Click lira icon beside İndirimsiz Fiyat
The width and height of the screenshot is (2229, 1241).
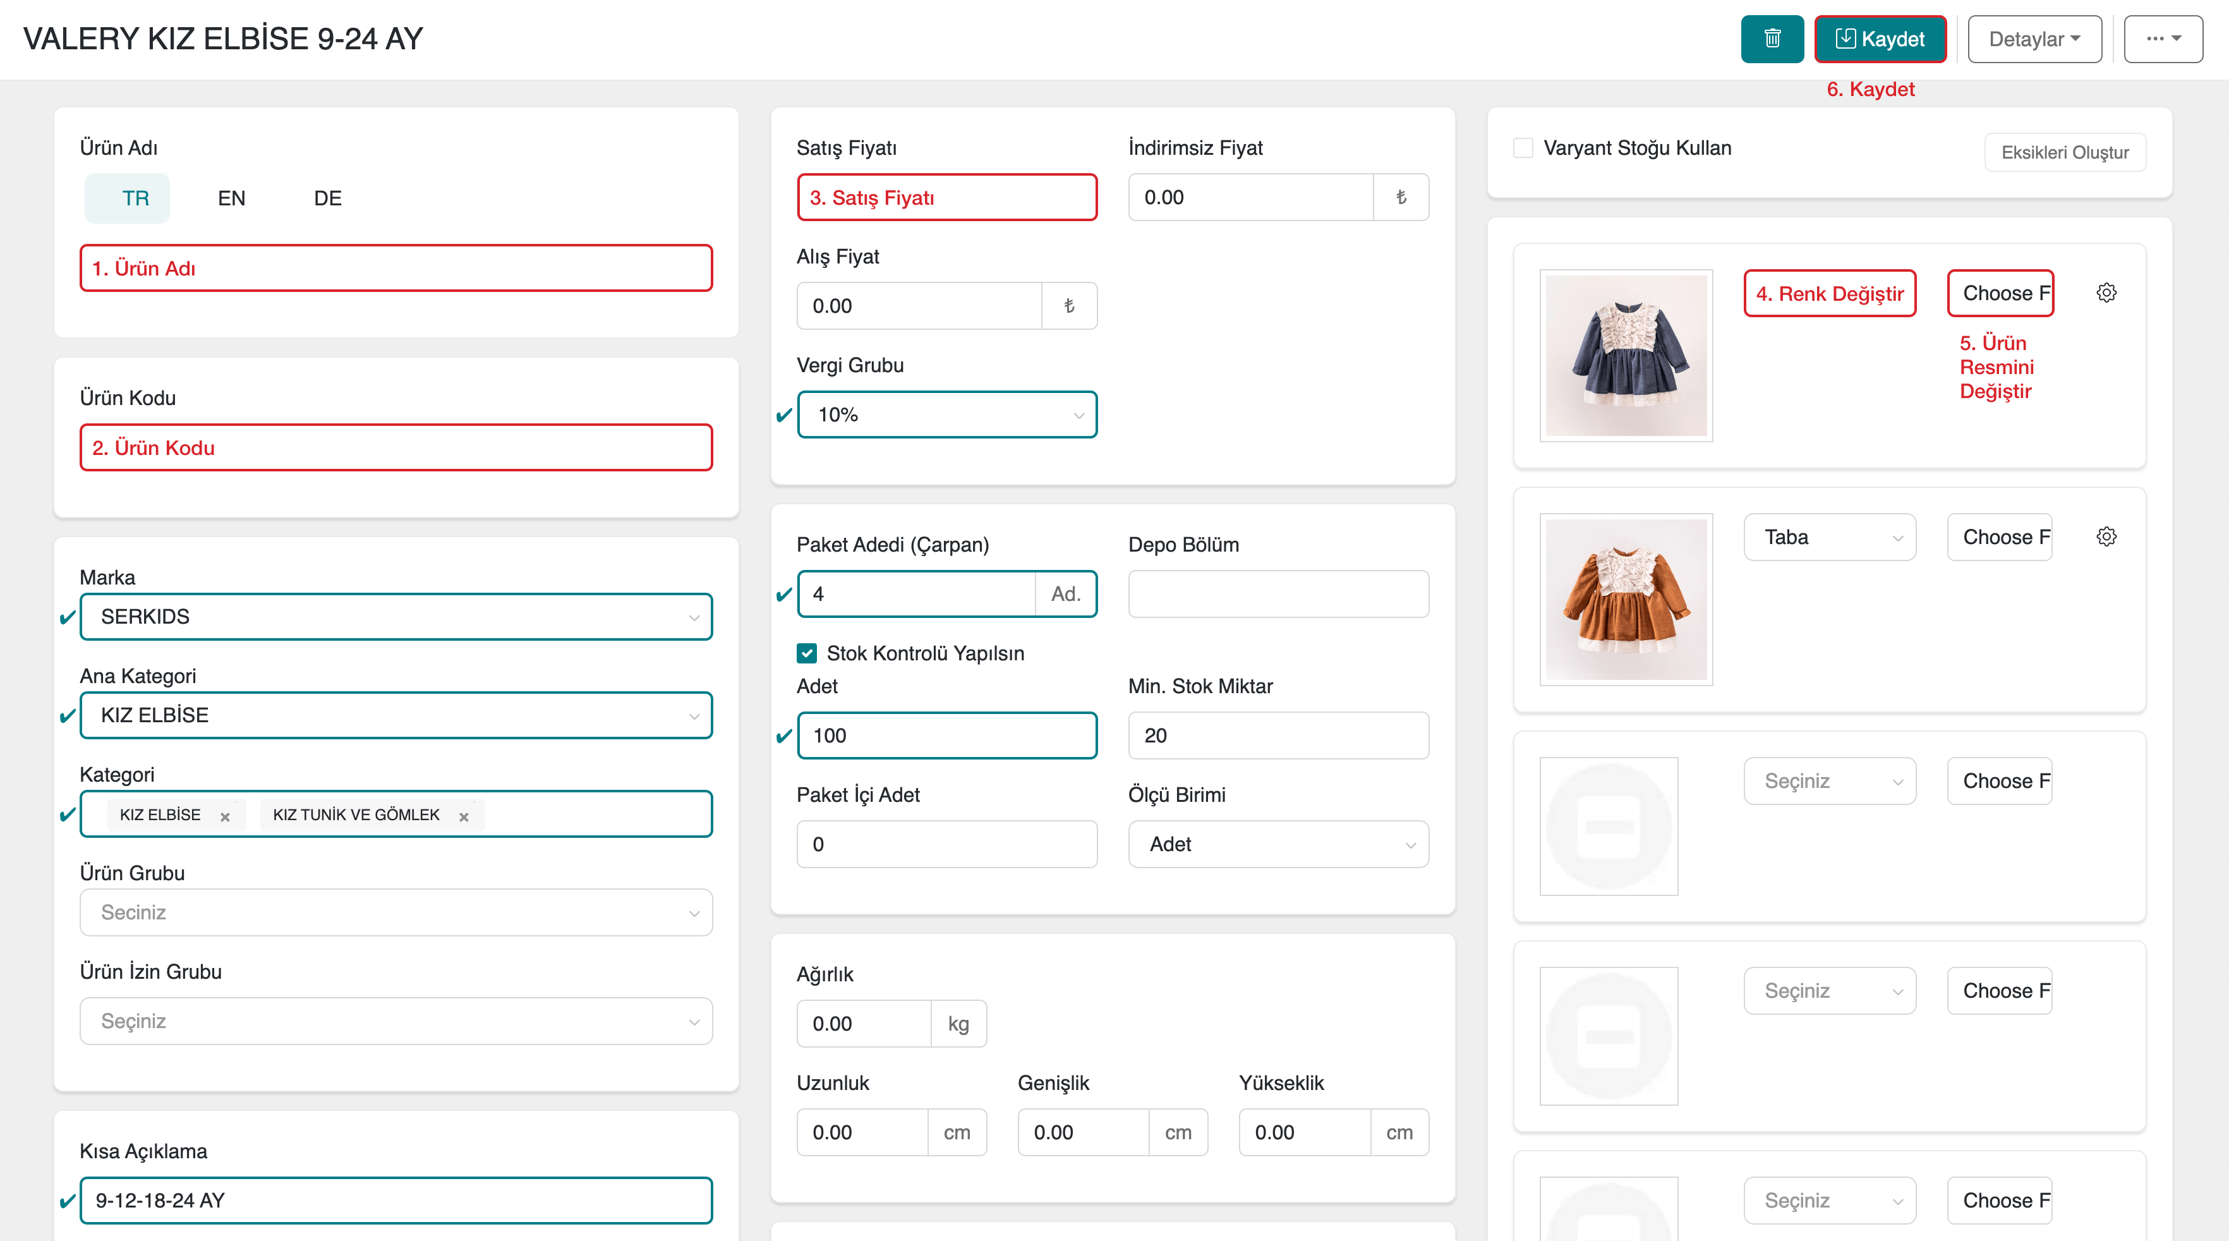pyautogui.click(x=1400, y=197)
